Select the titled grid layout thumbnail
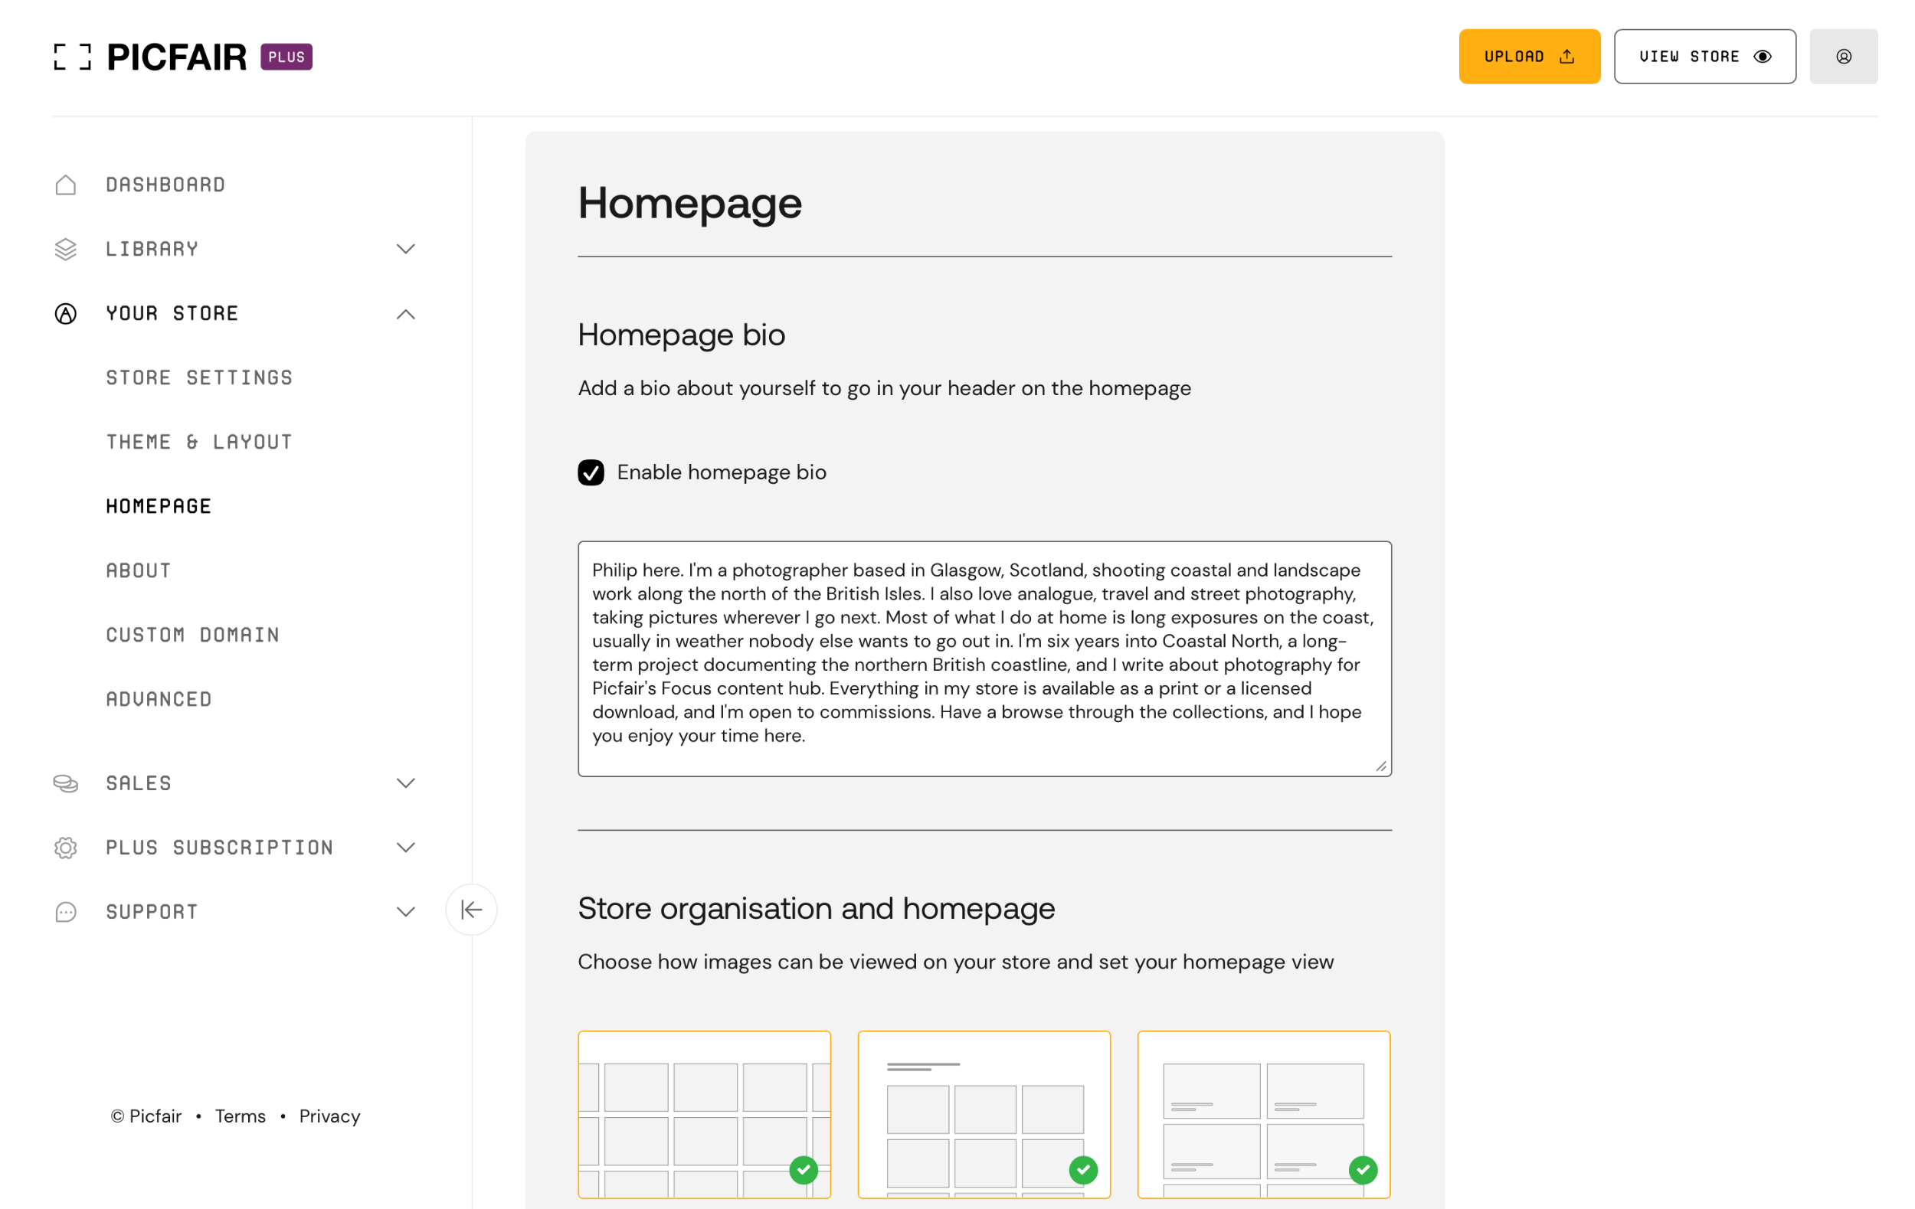This screenshot has width=1915, height=1209. [984, 1114]
